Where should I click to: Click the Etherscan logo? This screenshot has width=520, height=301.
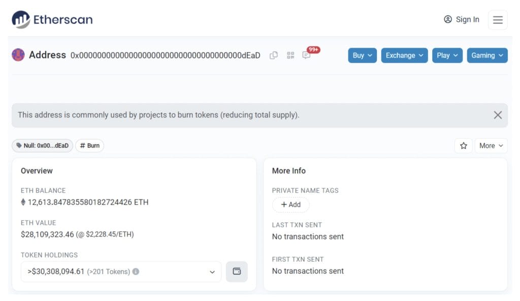pos(52,20)
